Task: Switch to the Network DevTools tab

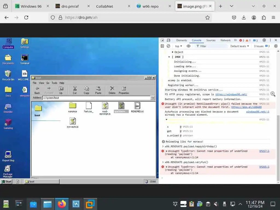Action: tap(226, 40)
